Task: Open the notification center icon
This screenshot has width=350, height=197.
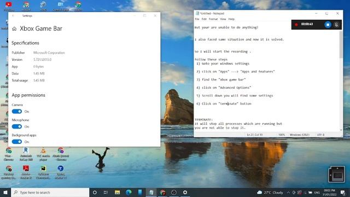Action: point(343,192)
